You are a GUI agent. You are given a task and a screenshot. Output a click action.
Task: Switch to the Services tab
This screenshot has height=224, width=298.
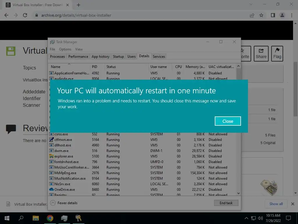[x=159, y=56]
